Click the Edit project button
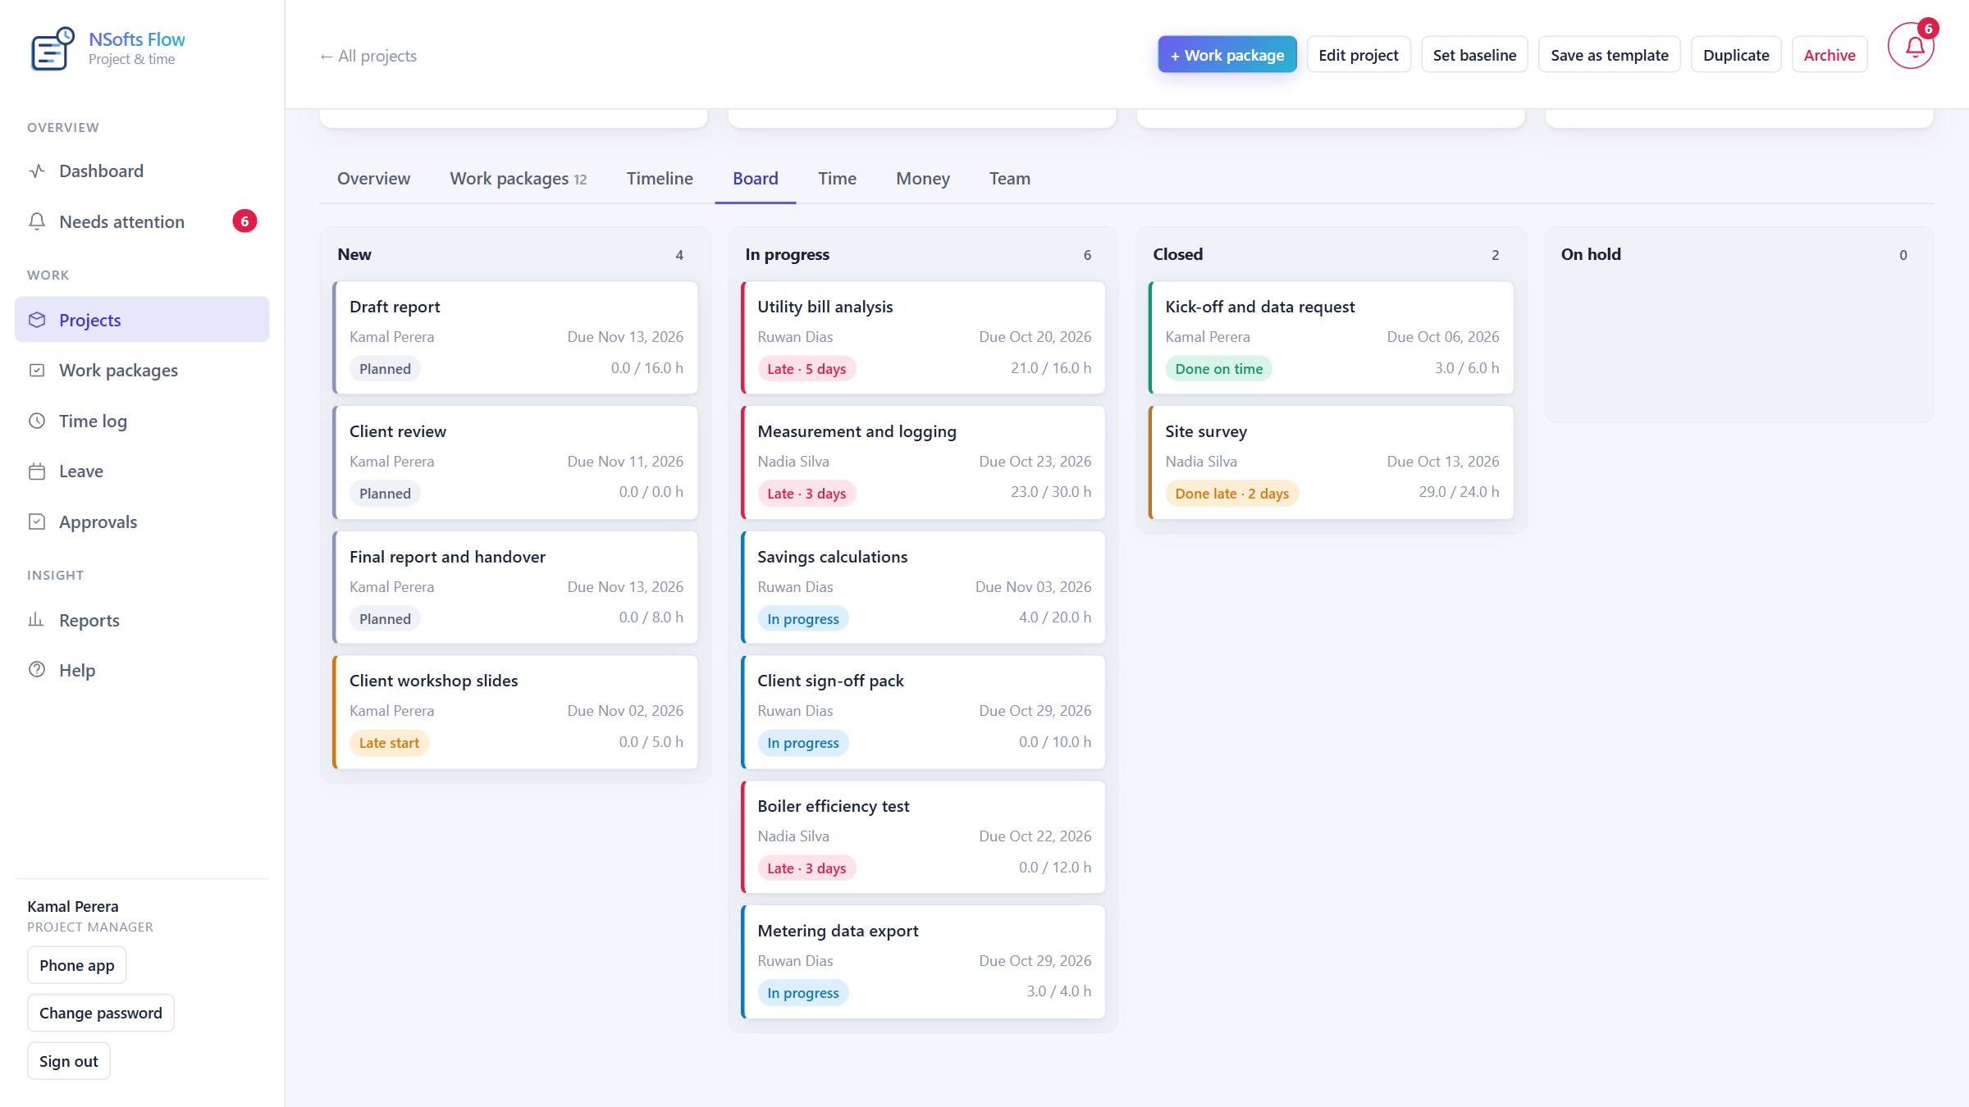 [x=1359, y=55]
